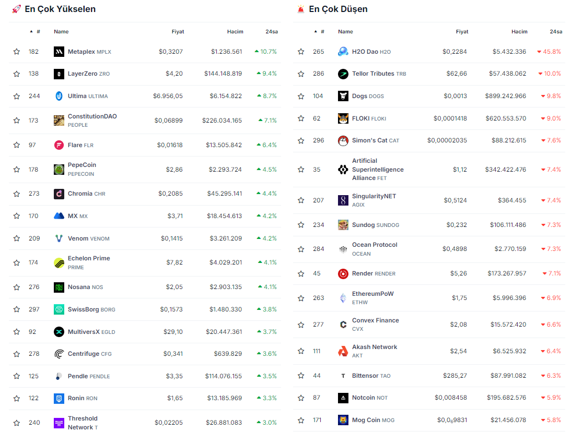Add Flare to watchlist via star
The image size is (583, 432).
17,145
